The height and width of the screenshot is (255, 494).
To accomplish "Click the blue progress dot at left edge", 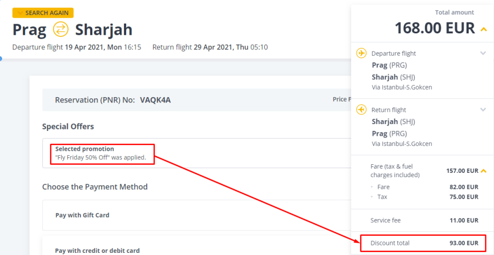I will point(1,58).
